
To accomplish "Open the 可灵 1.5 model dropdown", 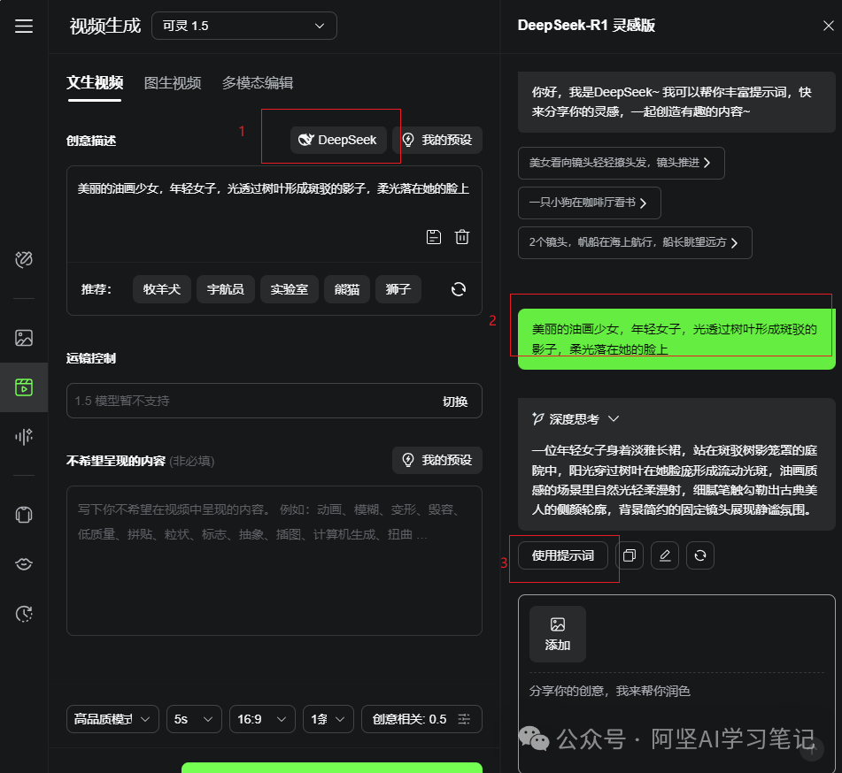I will pos(244,26).
